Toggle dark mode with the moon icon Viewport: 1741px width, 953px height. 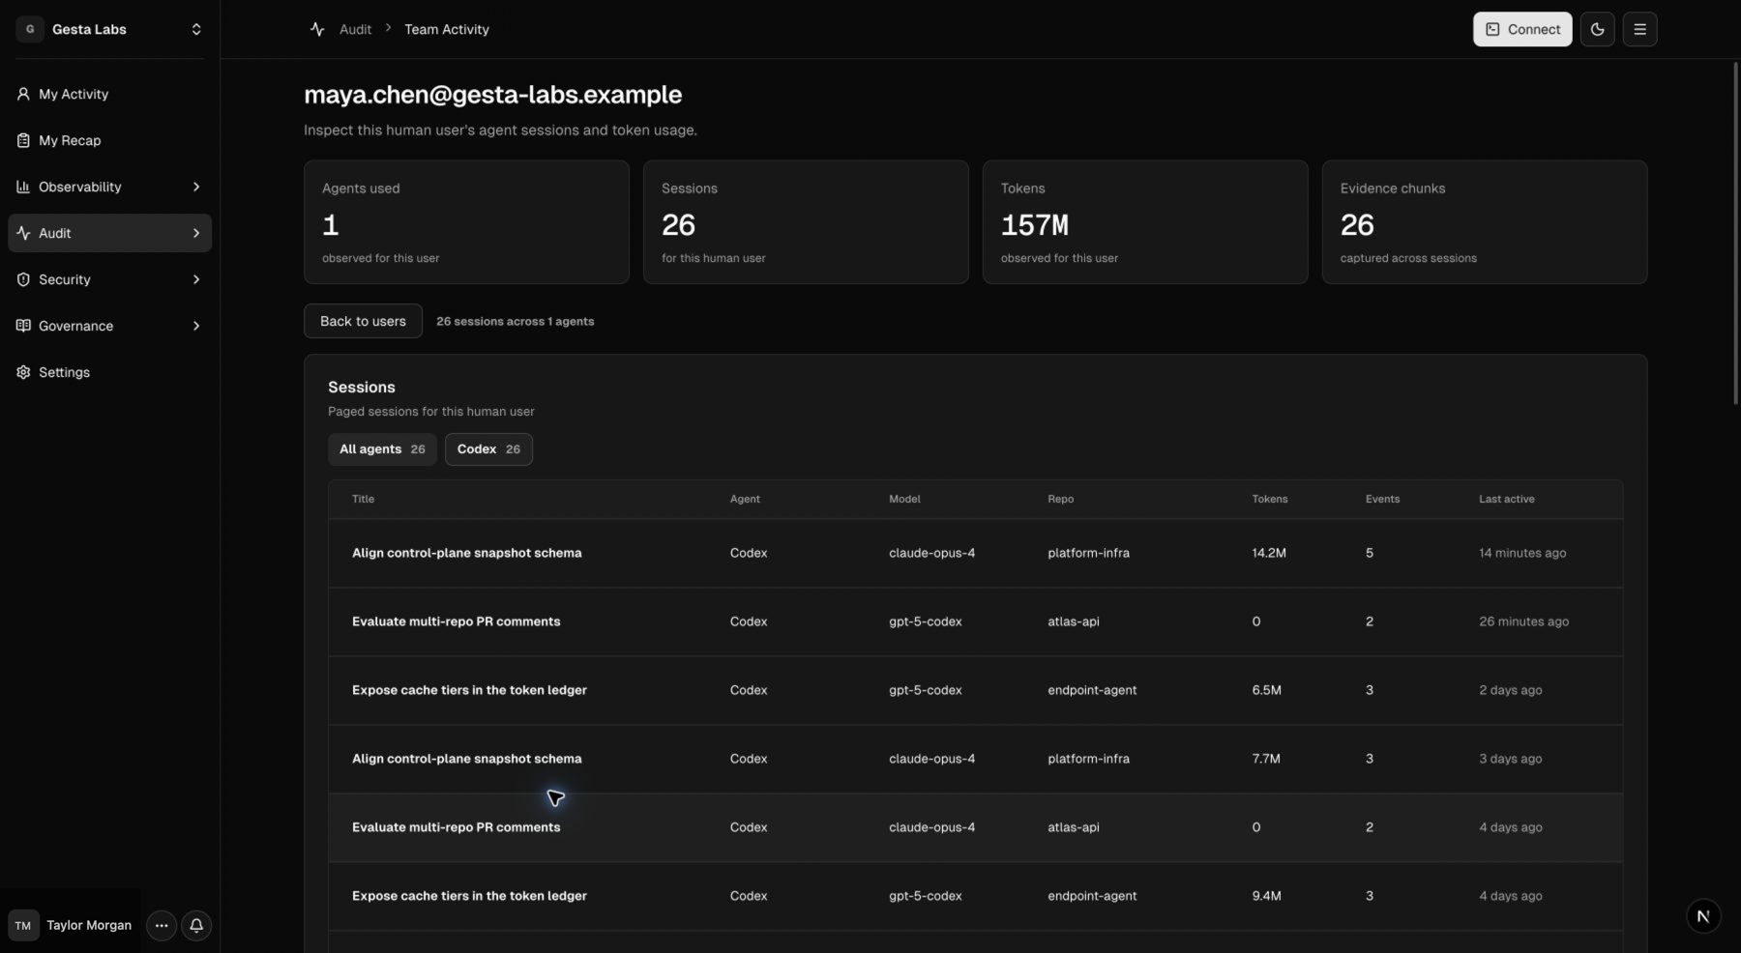(1597, 29)
